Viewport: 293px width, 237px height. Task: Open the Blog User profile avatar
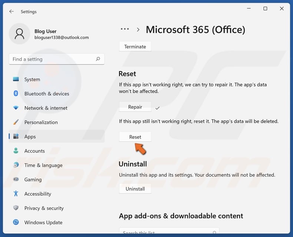click(19, 34)
